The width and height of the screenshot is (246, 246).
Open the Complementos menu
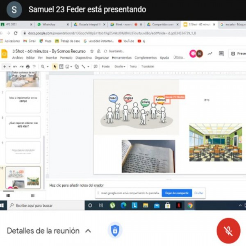coord(146,58)
